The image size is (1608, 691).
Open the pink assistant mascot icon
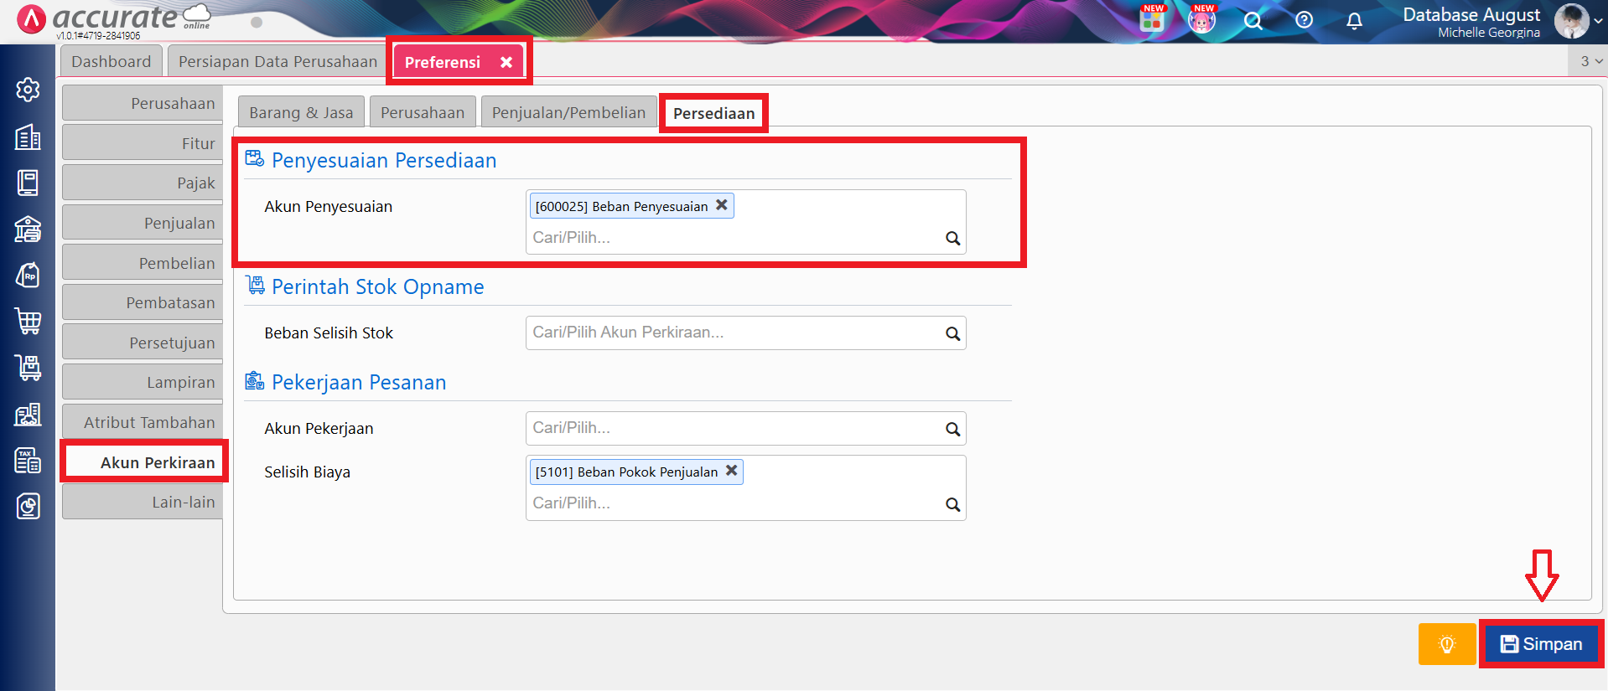pos(1202,19)
